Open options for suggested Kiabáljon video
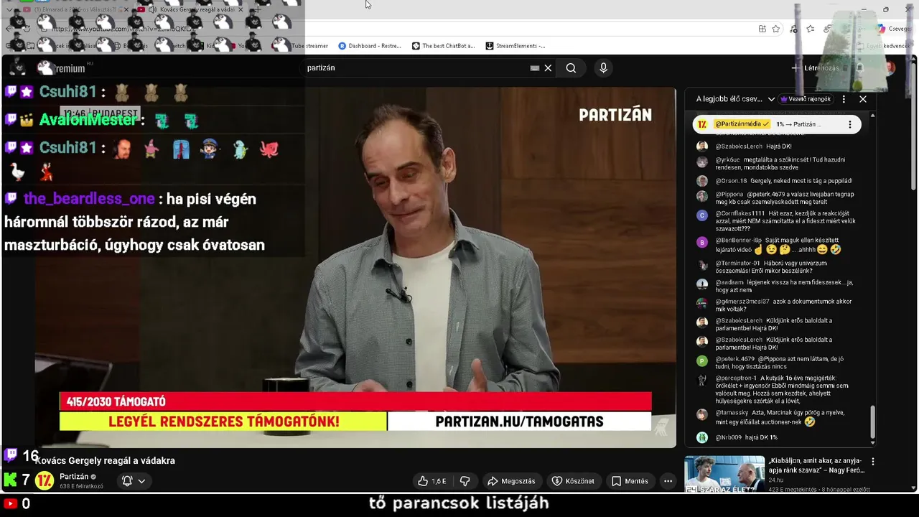Viewport: 919px width, 517px height. (x=873, y=462)
